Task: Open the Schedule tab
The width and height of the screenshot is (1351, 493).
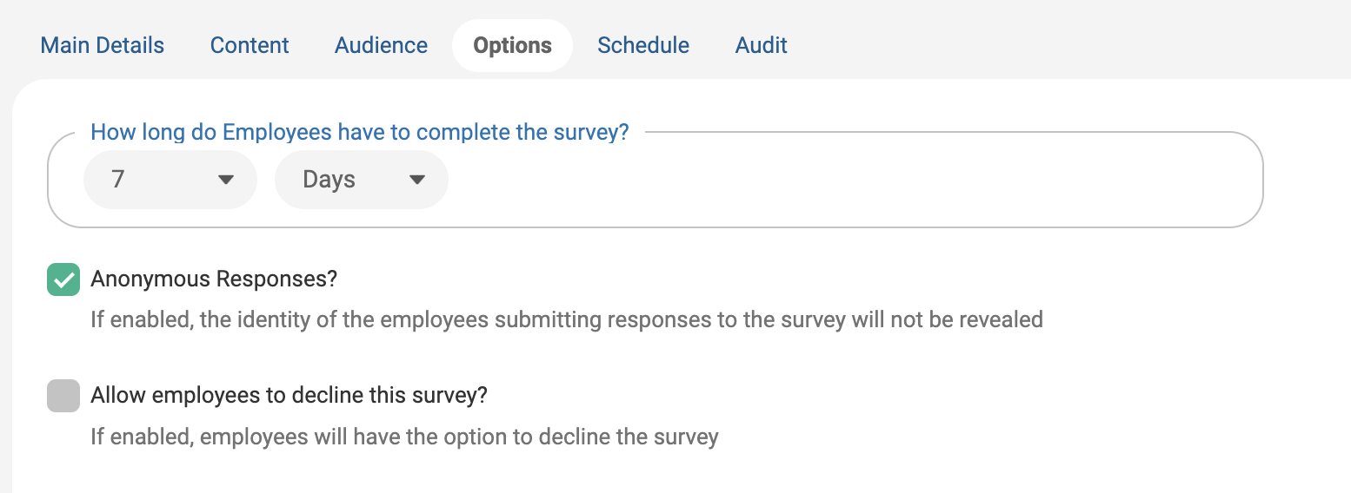Action: point(643,45)
